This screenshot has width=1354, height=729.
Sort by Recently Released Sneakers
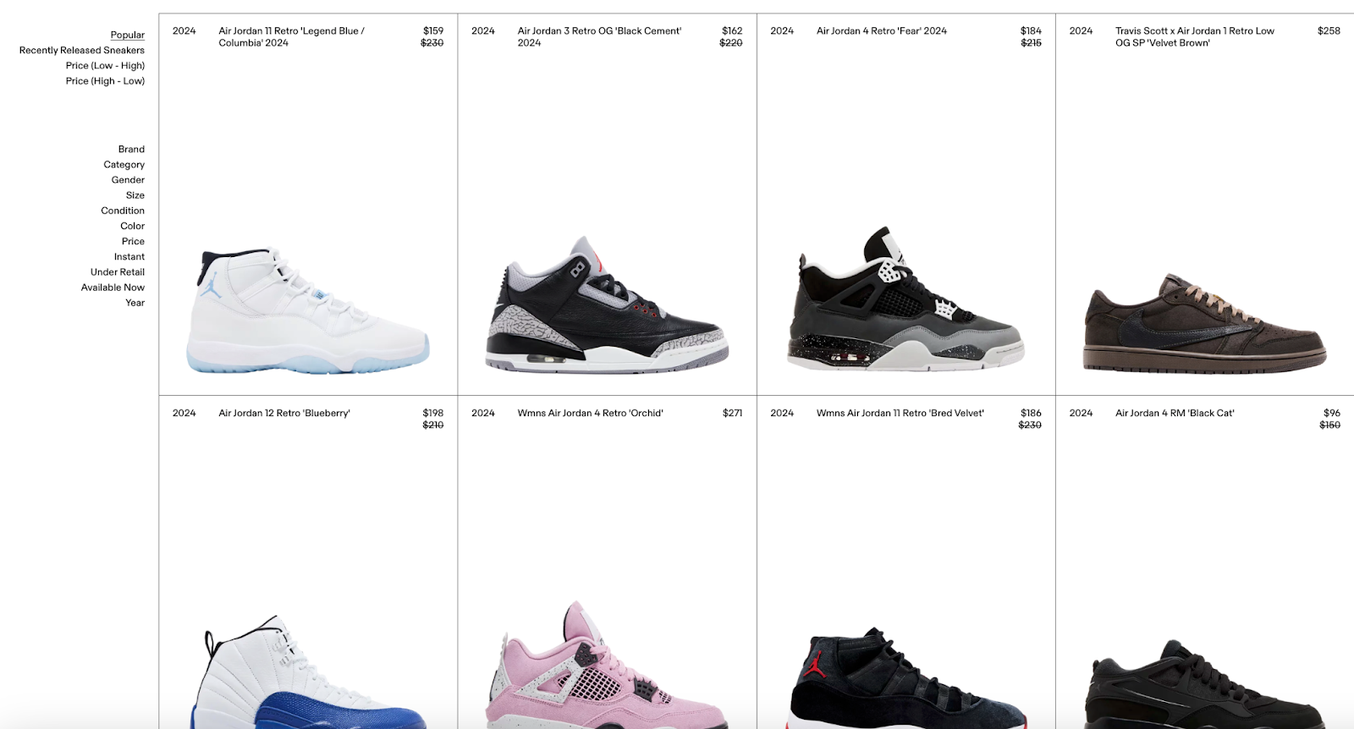[82, 50]
